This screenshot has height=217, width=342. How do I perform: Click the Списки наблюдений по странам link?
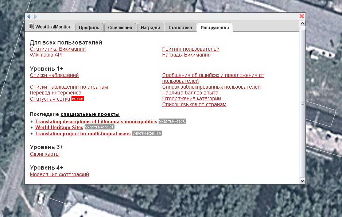(x=69, y=87)
